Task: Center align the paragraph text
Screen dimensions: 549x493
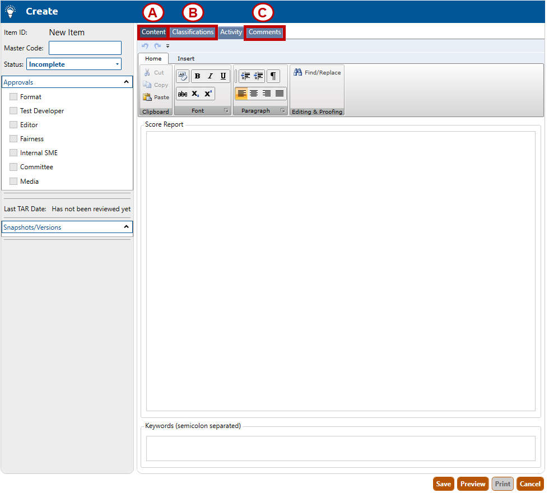Action: click(x=254, y=94)
